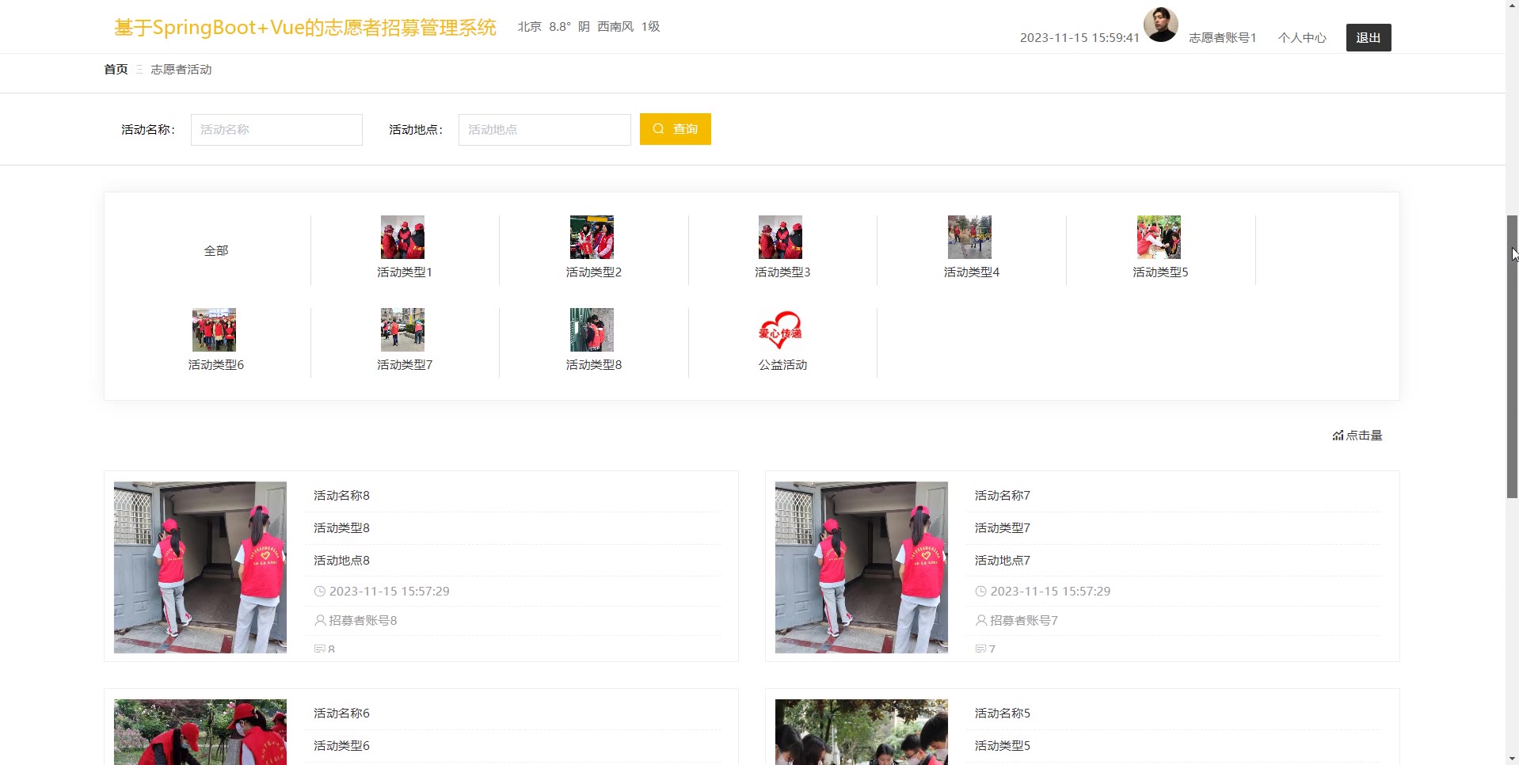This screenshot has width=1519, height=765.
Task: Select the 活动类型2 category image
Action: (x=592, y=237)
